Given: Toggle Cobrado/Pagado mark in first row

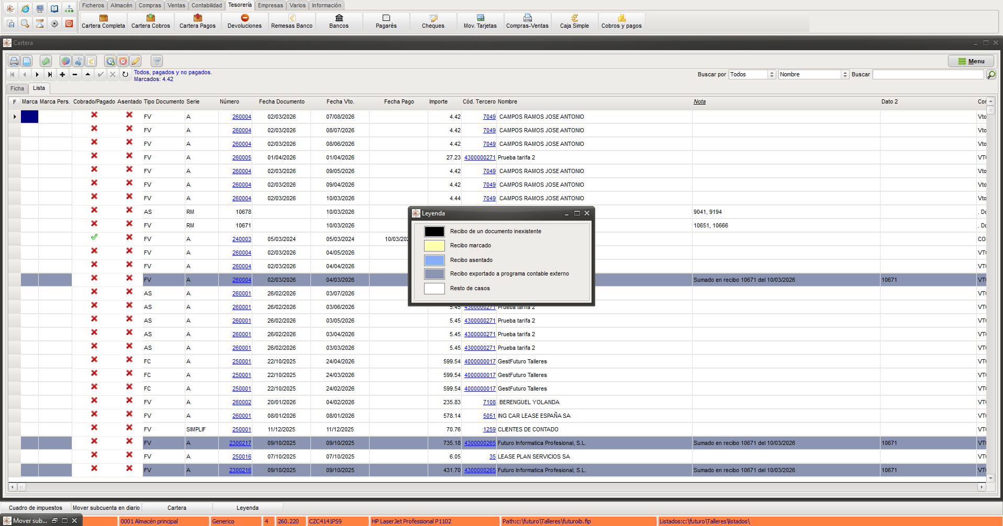Looking at the screenshot, I should coord(94,115).
